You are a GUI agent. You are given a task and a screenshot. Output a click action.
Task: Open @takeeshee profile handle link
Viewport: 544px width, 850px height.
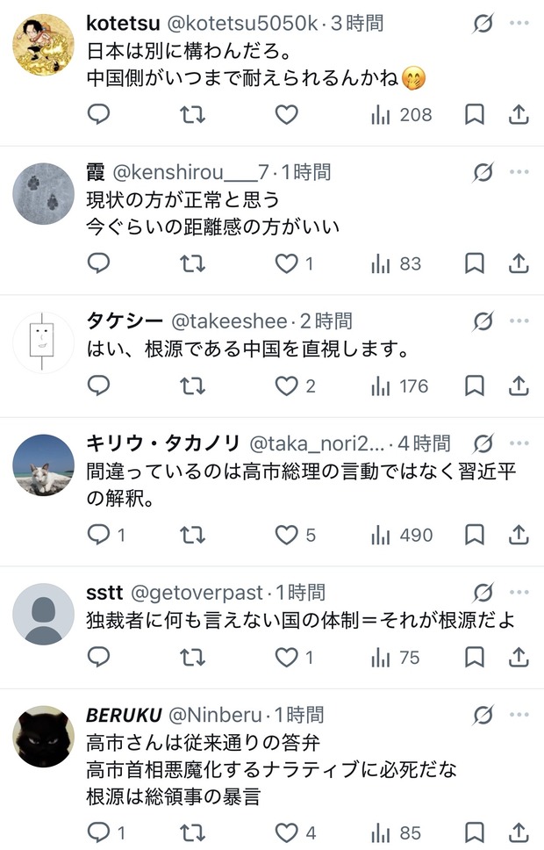[x=229, y=321]
